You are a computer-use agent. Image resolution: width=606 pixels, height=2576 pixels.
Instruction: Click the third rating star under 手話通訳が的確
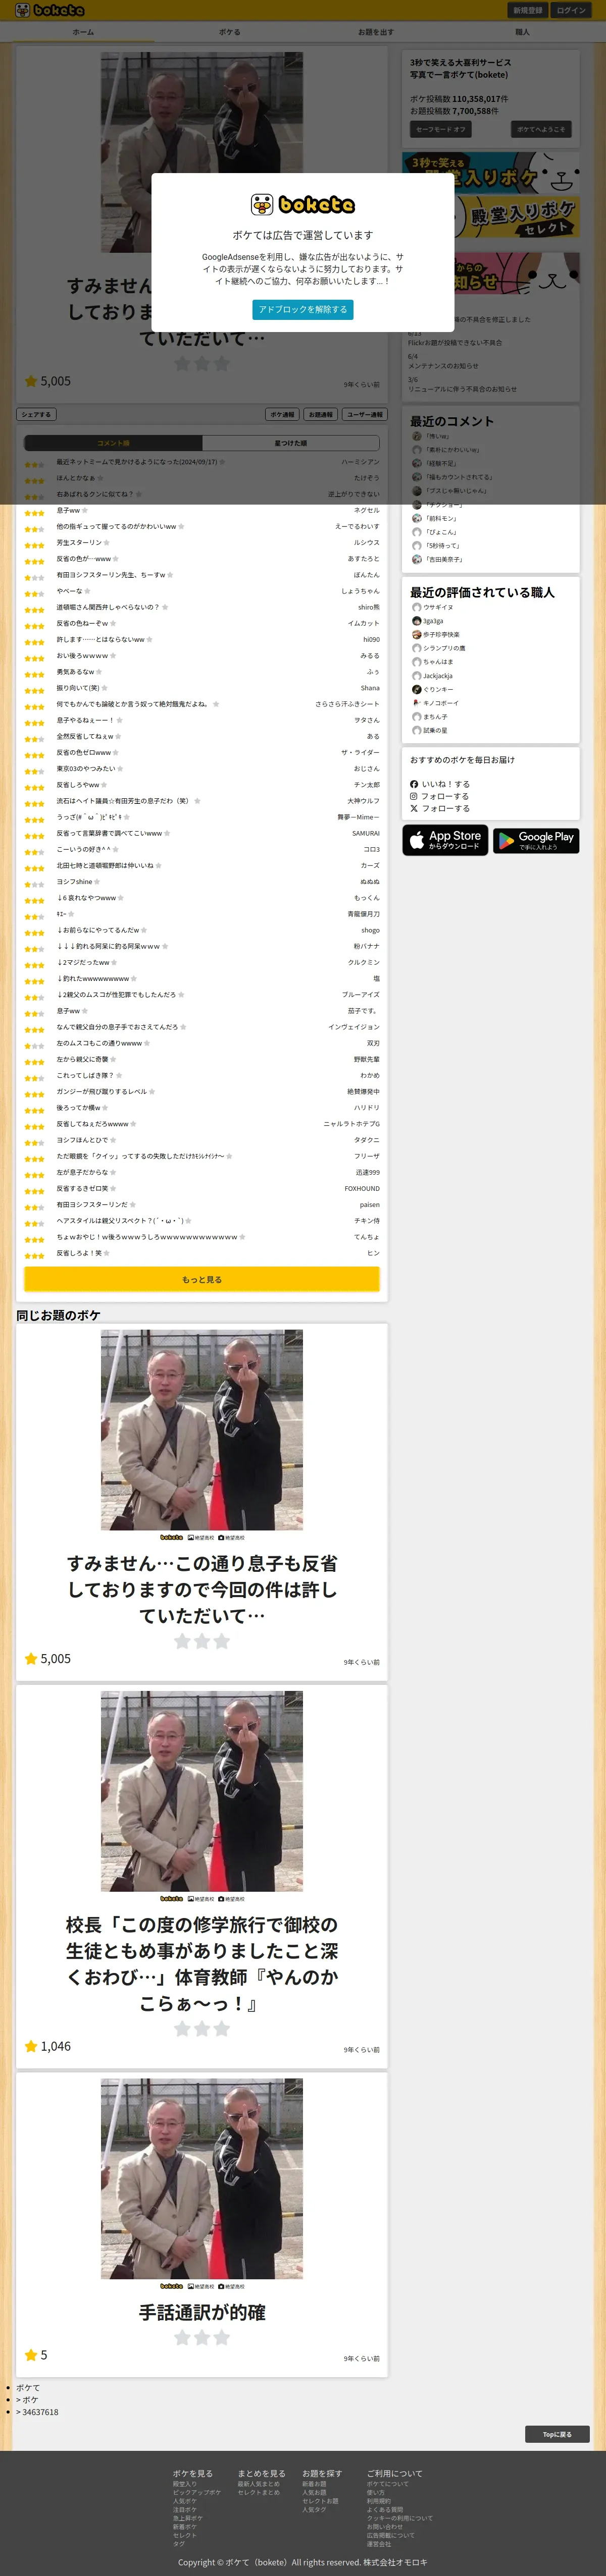pos(222,2337)
